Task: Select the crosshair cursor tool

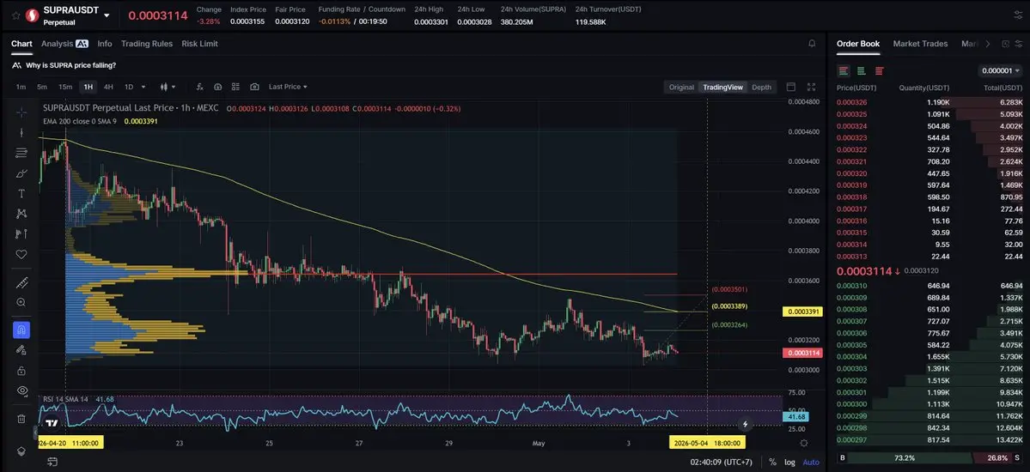Action: (21, 112)
